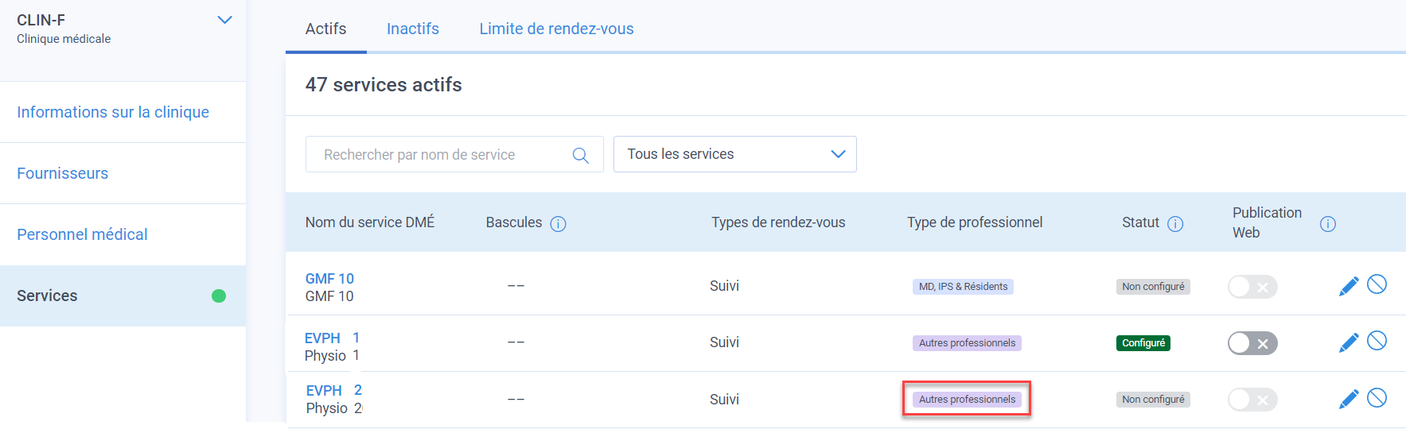
Task: Open the EVPH 2 service link
Action: coord(334,391)
